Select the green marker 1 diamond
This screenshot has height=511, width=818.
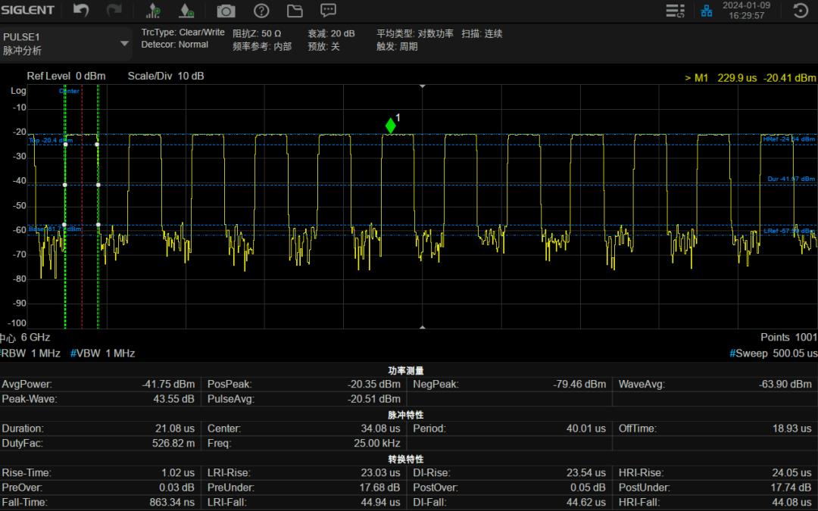[391, 126]
